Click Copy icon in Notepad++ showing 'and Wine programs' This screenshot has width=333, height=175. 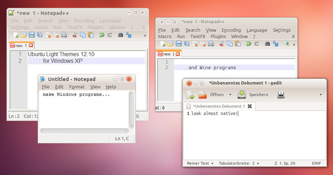coord(230,44)
